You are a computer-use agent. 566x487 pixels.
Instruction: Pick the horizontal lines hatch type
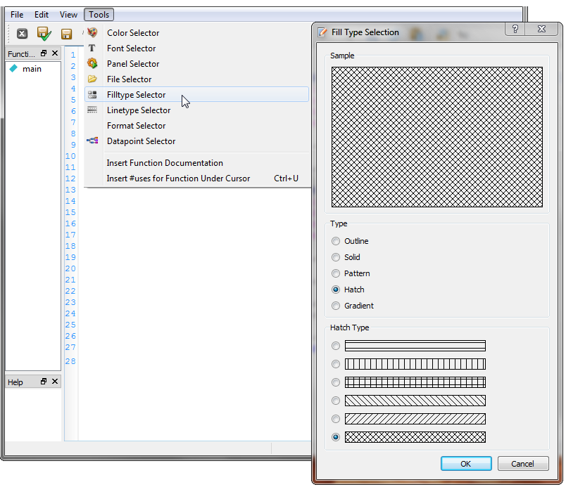pyautogui.click(x=336, y=346)
